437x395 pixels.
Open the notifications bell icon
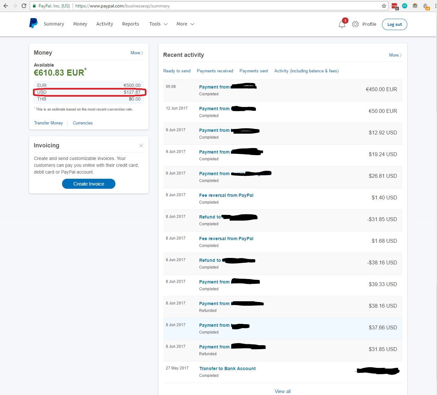click(x=342, y=24)
